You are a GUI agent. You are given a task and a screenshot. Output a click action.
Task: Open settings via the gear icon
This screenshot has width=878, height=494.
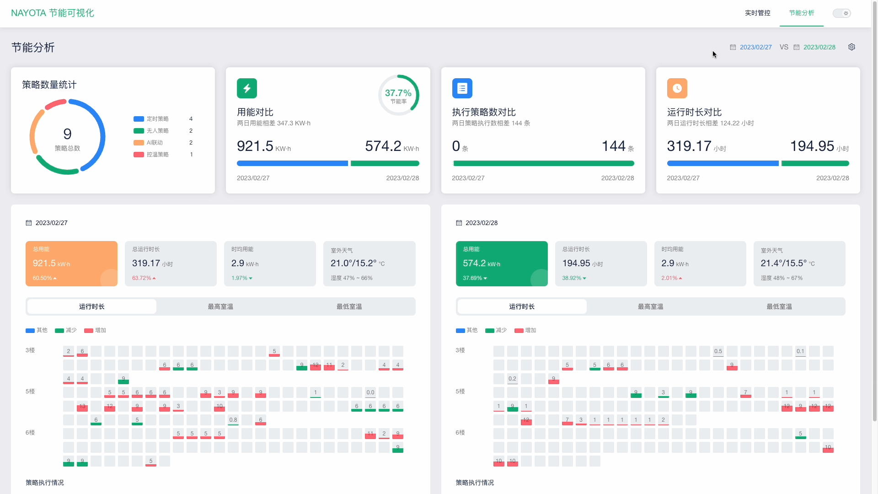(x=851, y=47)
